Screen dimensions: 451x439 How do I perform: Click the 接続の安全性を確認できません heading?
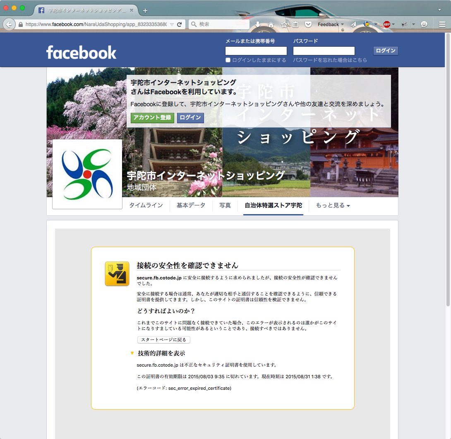187,265
